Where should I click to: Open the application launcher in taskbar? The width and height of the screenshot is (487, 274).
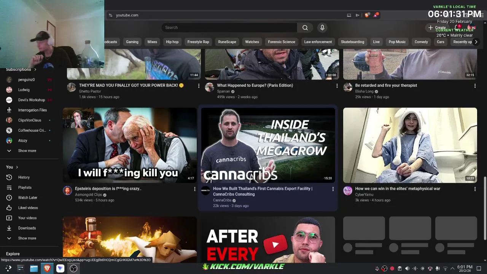point(8,268)
